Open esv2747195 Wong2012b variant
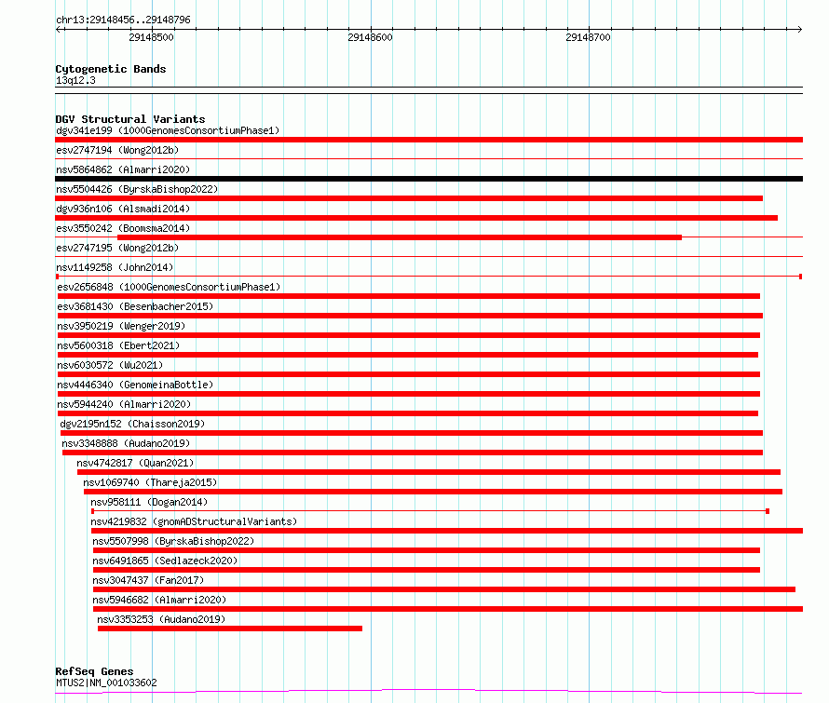829x703 pixels. (117, 248)
